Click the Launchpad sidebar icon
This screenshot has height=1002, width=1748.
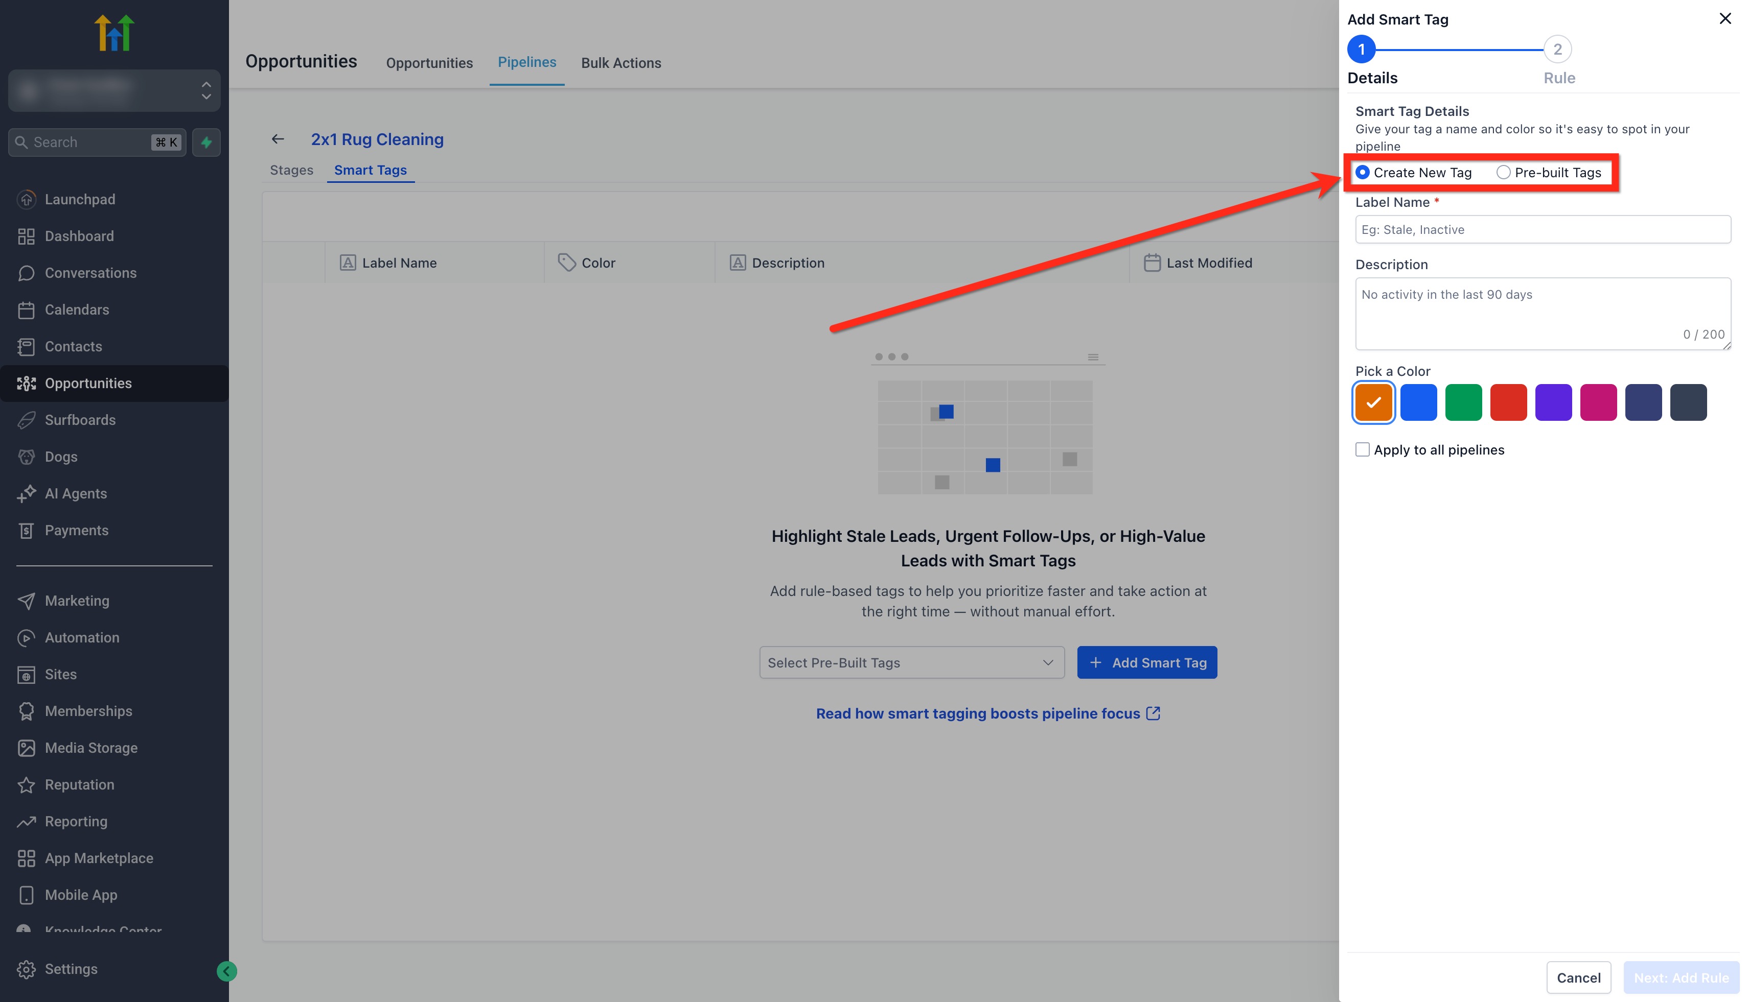26,200
